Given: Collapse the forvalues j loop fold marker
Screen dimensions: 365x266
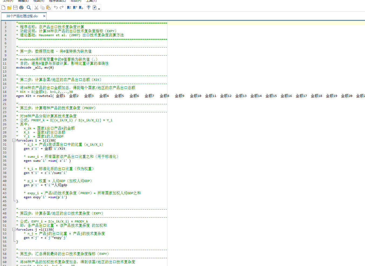Looking at the screenshot, I should click(14, 230).
